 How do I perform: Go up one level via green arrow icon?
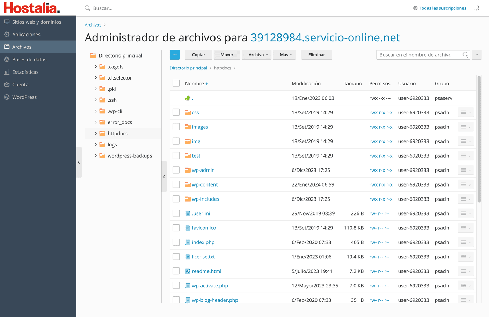coord(188,98)
